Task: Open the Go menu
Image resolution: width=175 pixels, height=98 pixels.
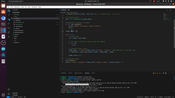Action: pyautogui.click(x=26, y=7)
